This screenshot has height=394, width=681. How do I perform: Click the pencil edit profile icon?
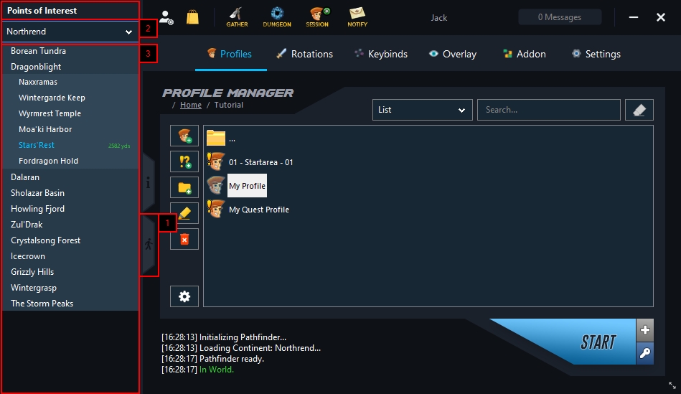(x=184, y=213)
